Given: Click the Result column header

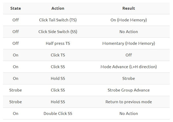Looking at the screenshot, I should [129, 8].
